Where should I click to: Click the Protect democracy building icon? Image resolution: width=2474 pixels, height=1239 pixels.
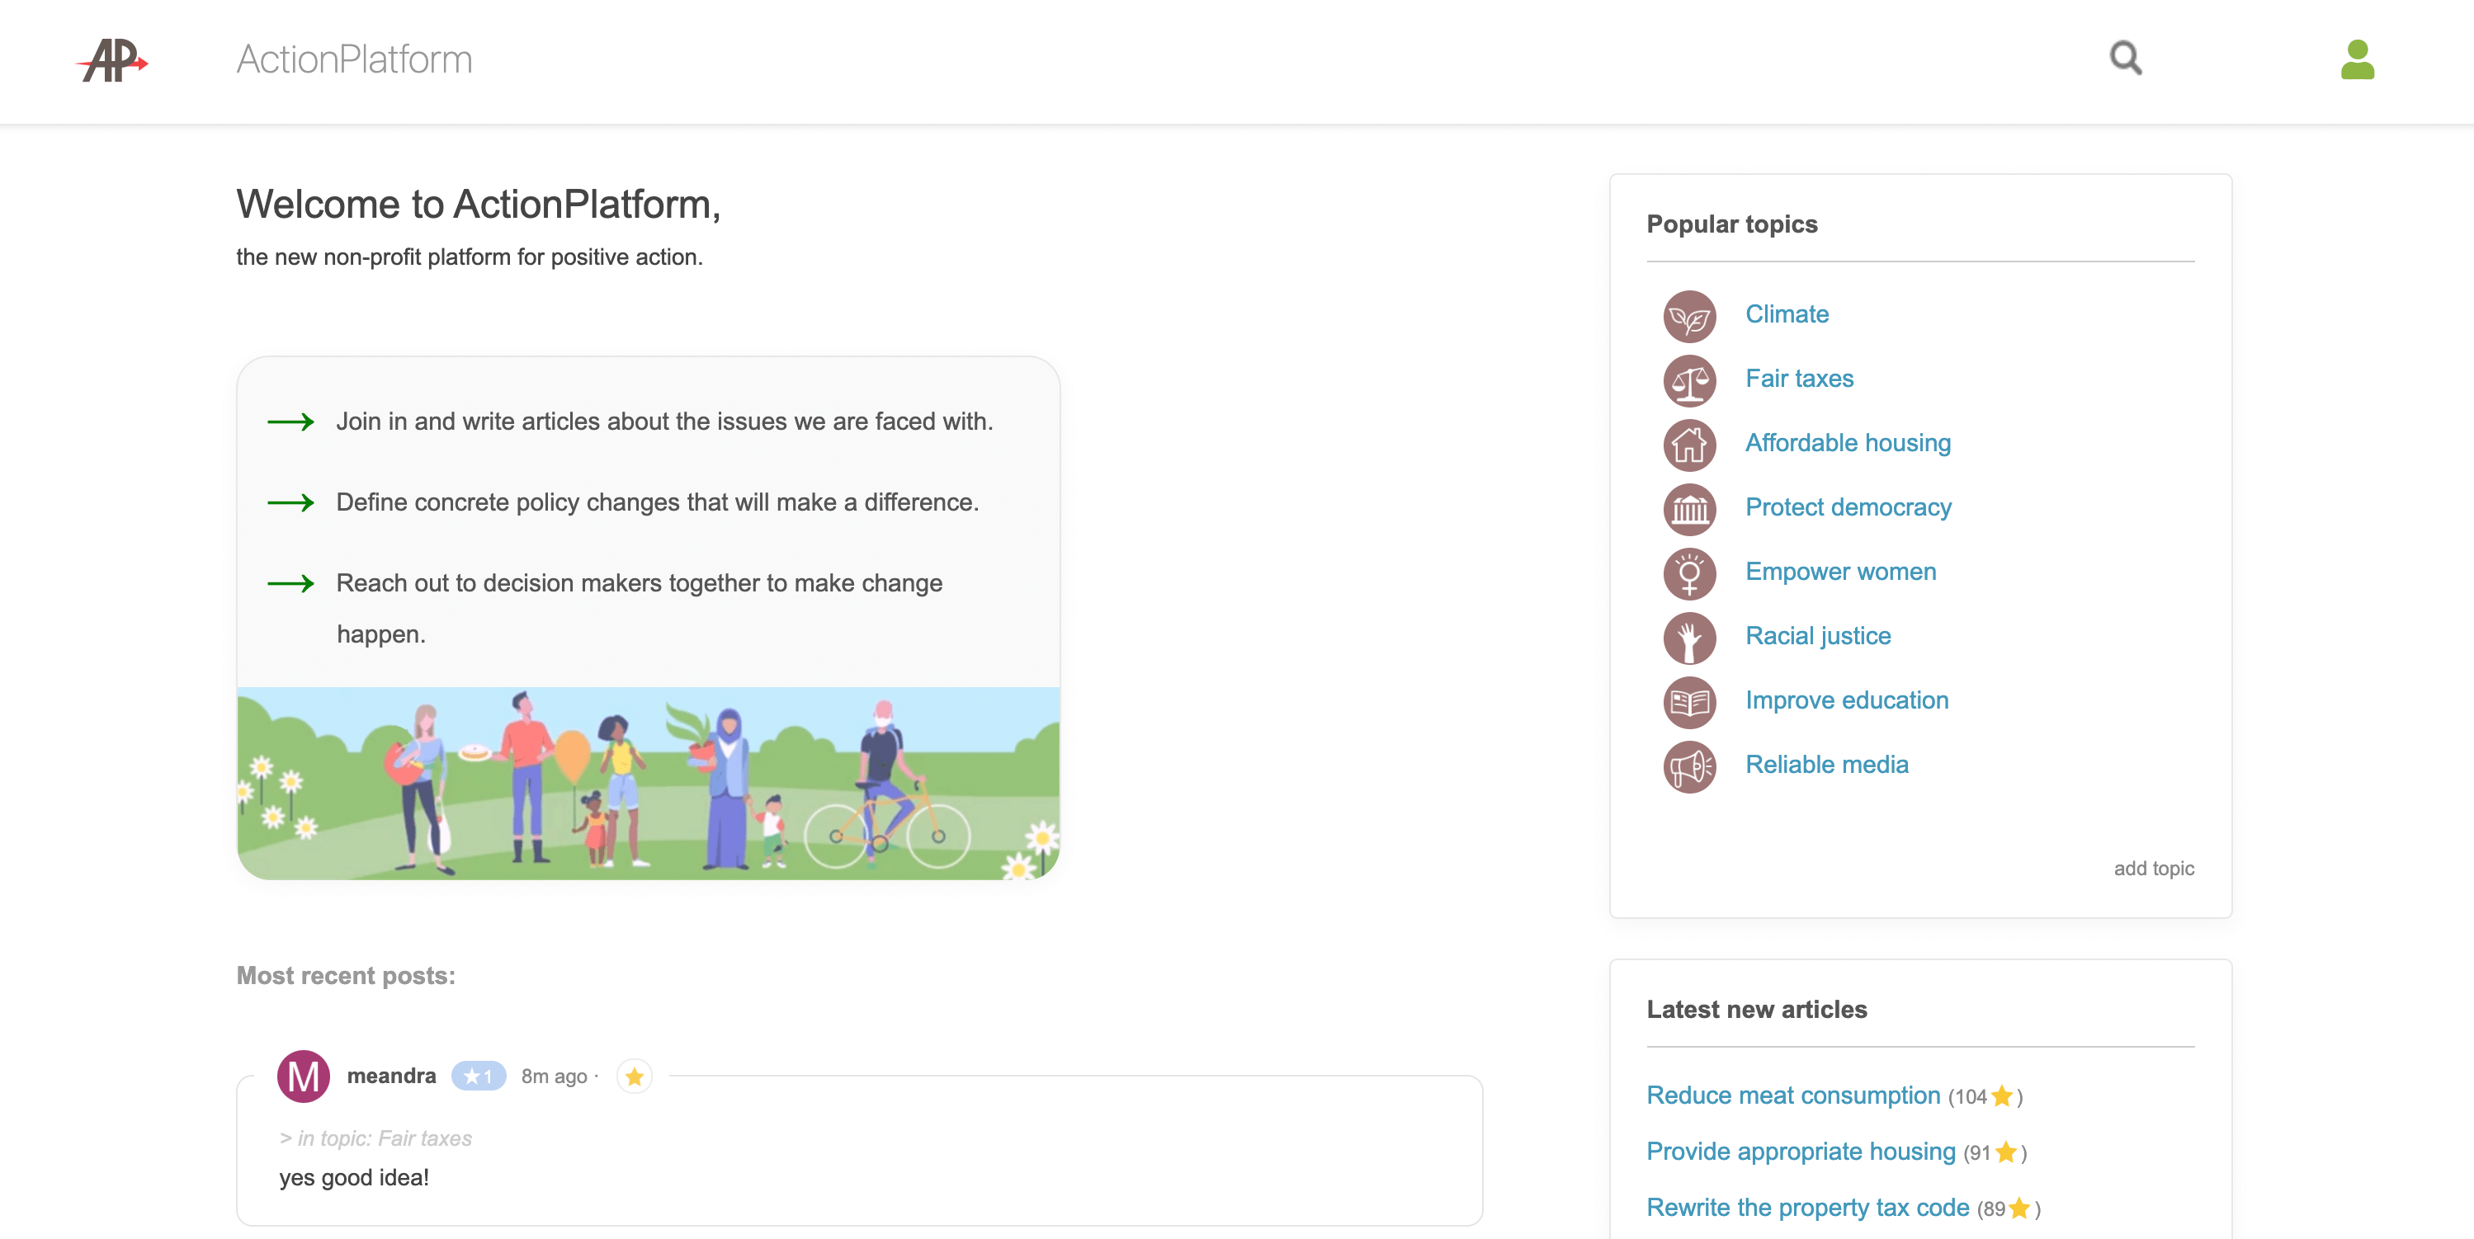click(x=1689, y=509)
